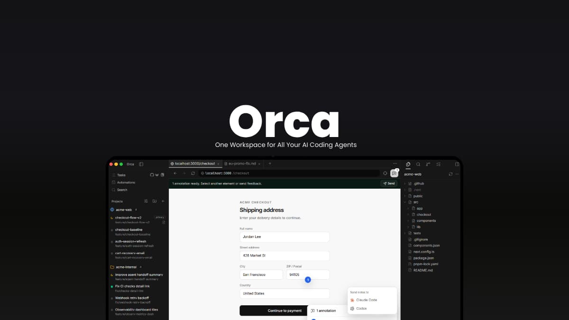Open the search icon in right panel
This screenshot has height=320, width=569.
(x=418, y=164)
